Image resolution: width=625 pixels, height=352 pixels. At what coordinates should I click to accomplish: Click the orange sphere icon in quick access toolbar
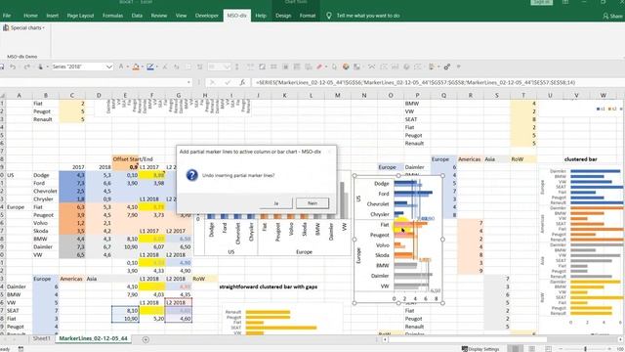point(346,66)
